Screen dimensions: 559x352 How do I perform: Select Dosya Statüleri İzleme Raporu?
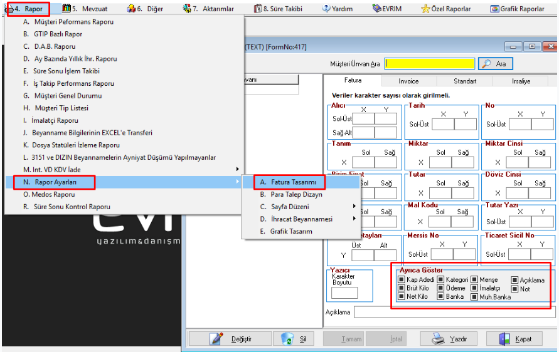point(124,145)
